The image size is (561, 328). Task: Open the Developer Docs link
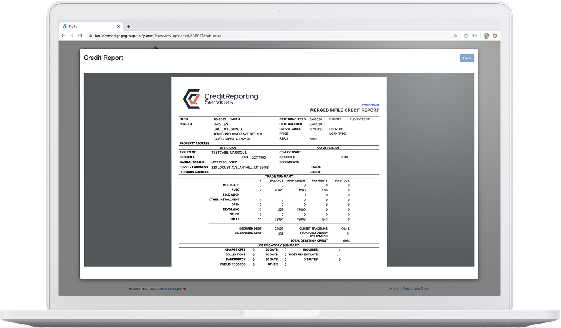(416, 289)
